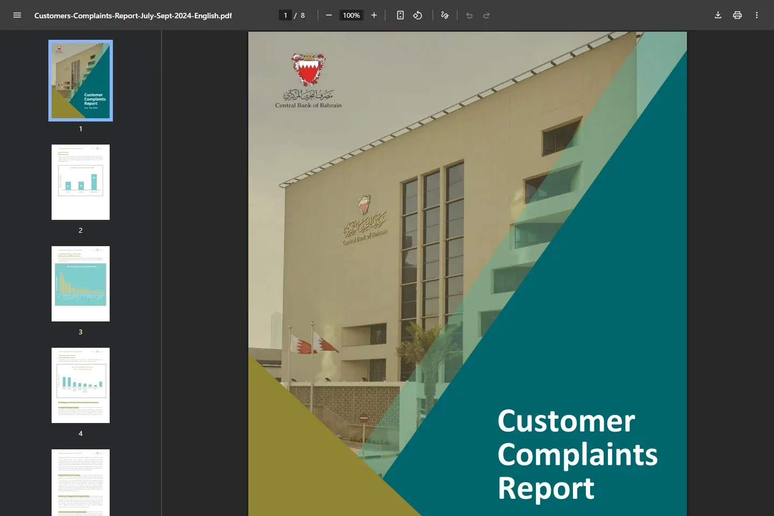Click the page number input field

[x=285, y=15]
